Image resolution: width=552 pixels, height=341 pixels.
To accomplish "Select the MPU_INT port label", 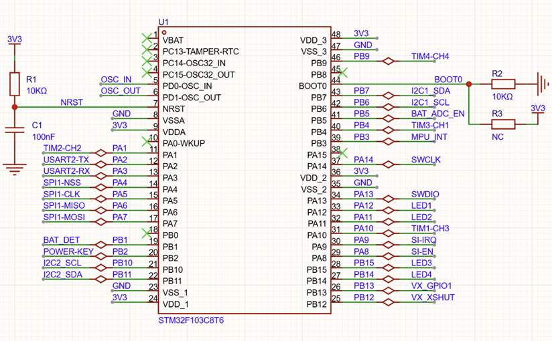I will point(429,137).
